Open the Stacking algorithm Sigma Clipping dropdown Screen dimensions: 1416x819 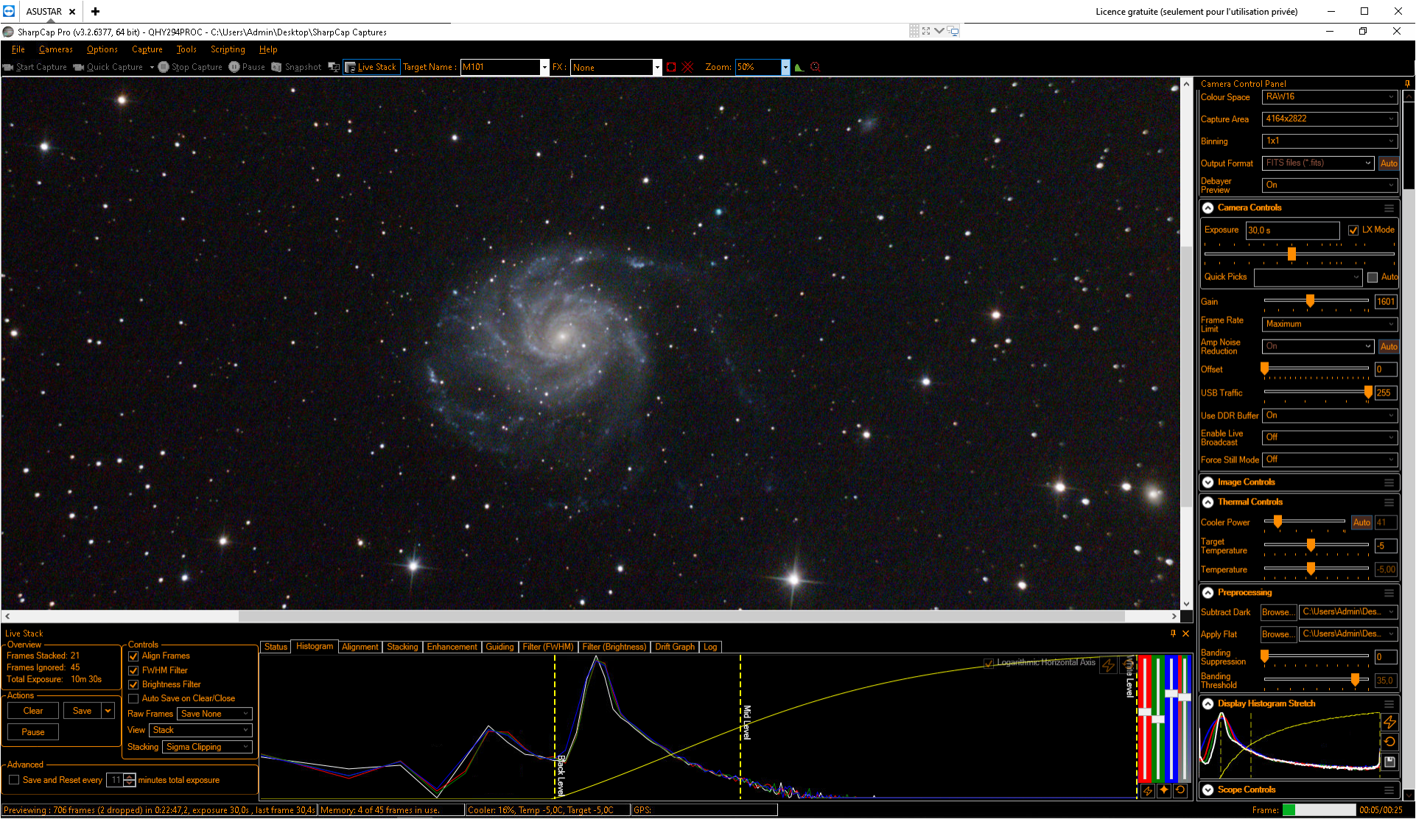click(207, 747)
